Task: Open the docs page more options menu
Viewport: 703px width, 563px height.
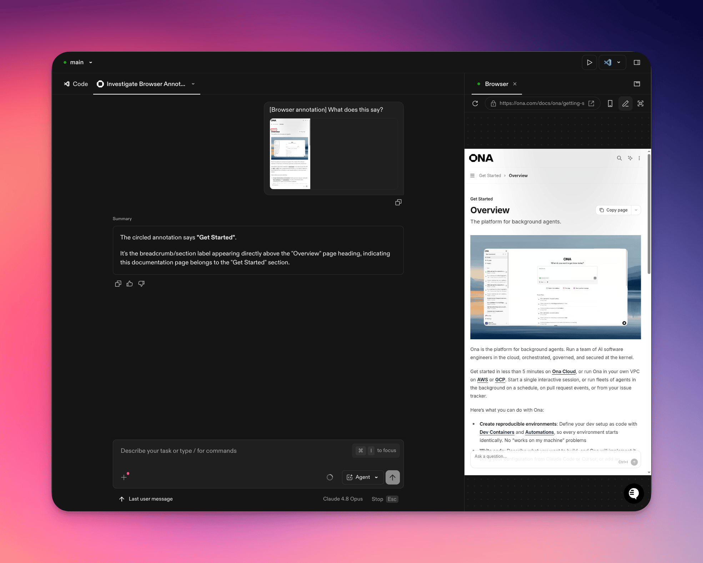Action: click(639, 158)
